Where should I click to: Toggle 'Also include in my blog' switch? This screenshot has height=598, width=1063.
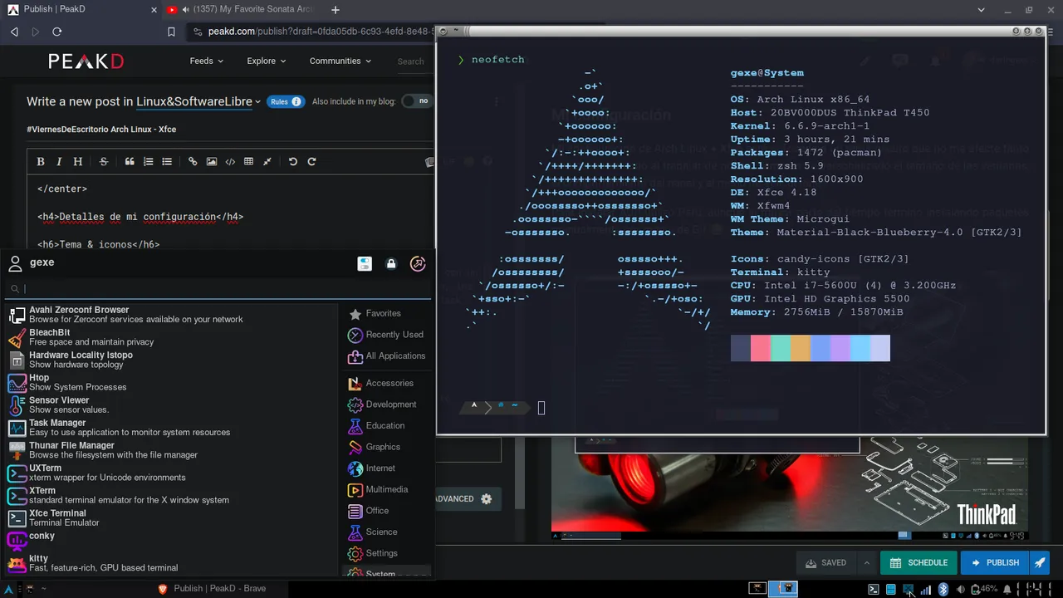coord(418,101)
